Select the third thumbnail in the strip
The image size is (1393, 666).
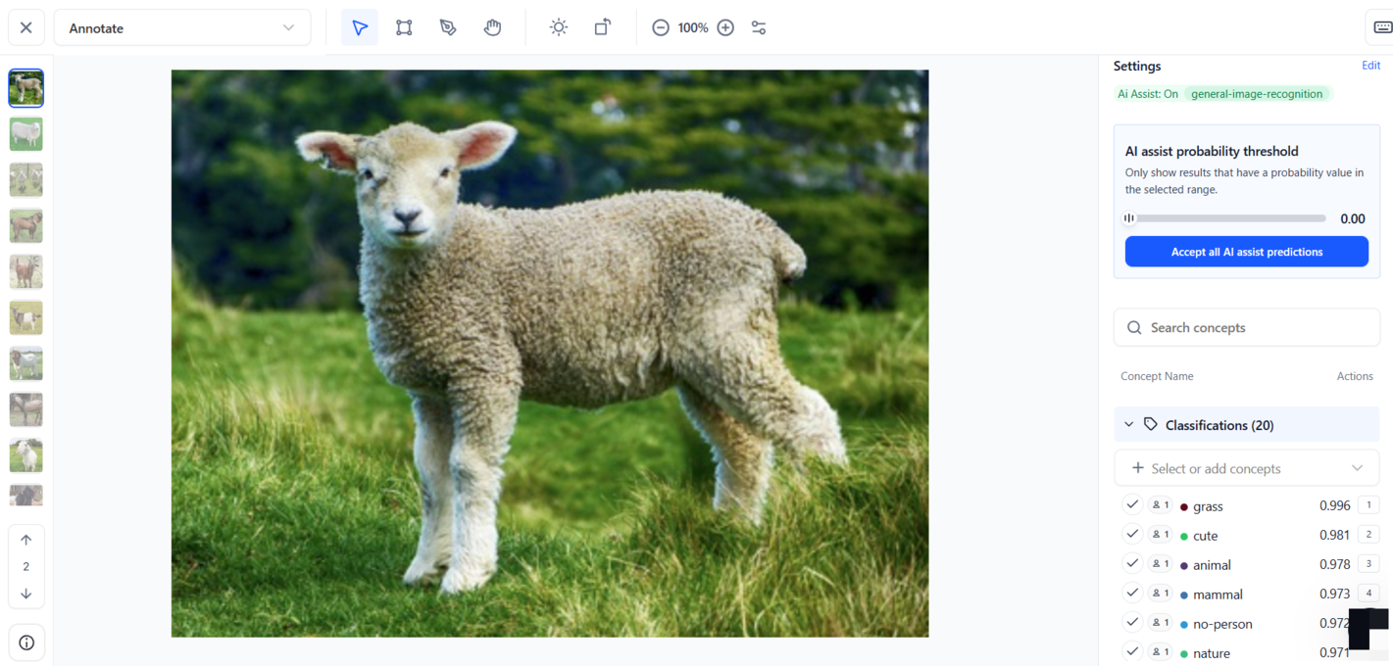tap(26, 180)
